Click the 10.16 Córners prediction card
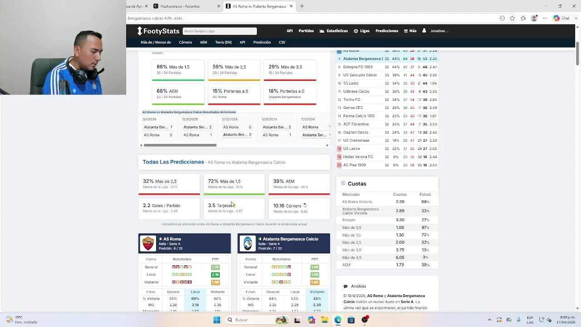581x327 pixels. 299,208
